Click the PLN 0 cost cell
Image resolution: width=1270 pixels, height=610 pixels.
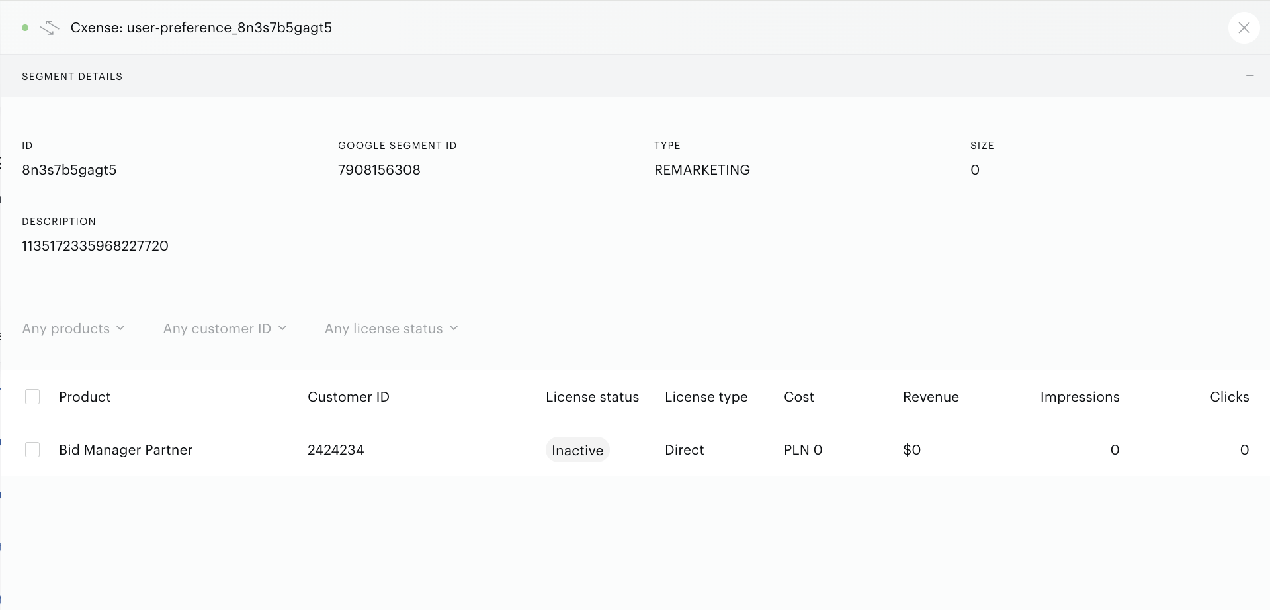coord(803,450)
